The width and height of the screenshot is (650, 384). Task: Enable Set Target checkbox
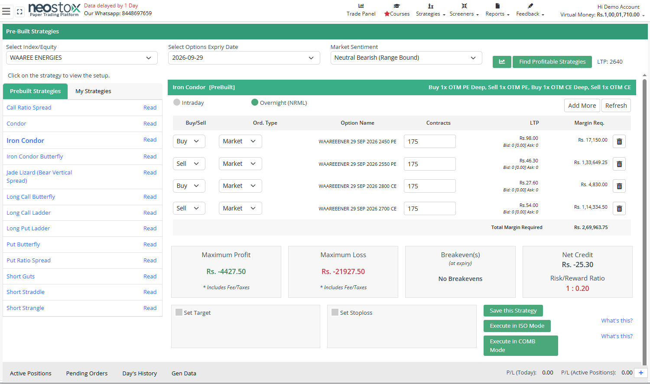(x=179, y=312)
